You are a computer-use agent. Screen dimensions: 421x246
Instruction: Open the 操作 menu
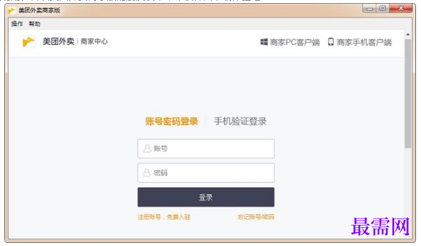coord(17,24)
